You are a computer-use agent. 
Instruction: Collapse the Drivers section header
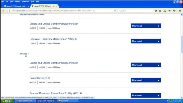click(x=24, y=54)
